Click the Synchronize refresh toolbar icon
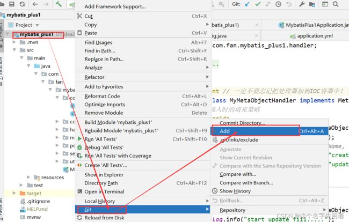Image resolution: width=349 pixels, height=222 pixels. [x=22, y=4]
